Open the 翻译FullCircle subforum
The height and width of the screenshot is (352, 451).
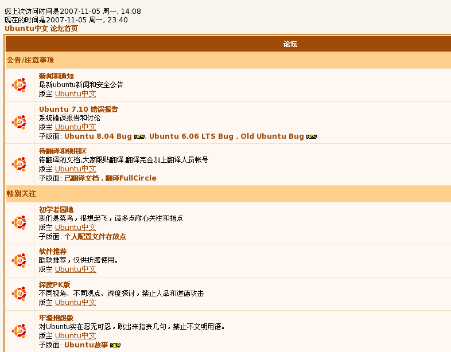coord(131,178)
